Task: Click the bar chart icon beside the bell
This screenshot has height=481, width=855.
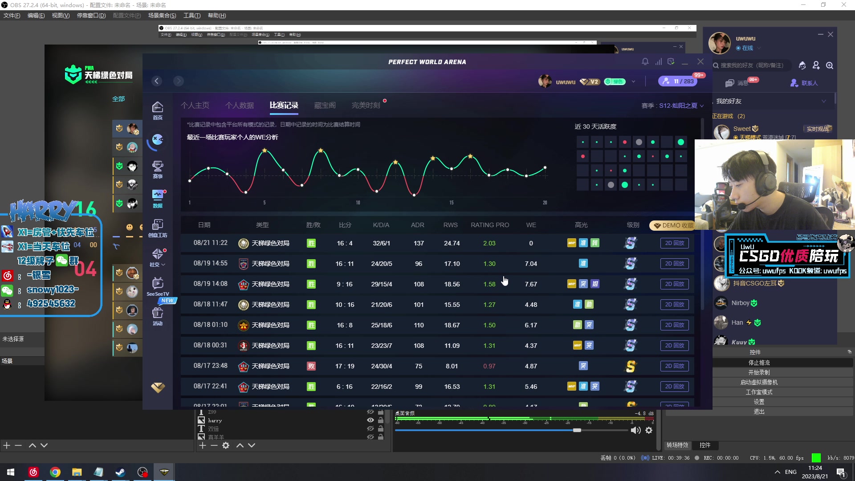Action: click(658, 61)
